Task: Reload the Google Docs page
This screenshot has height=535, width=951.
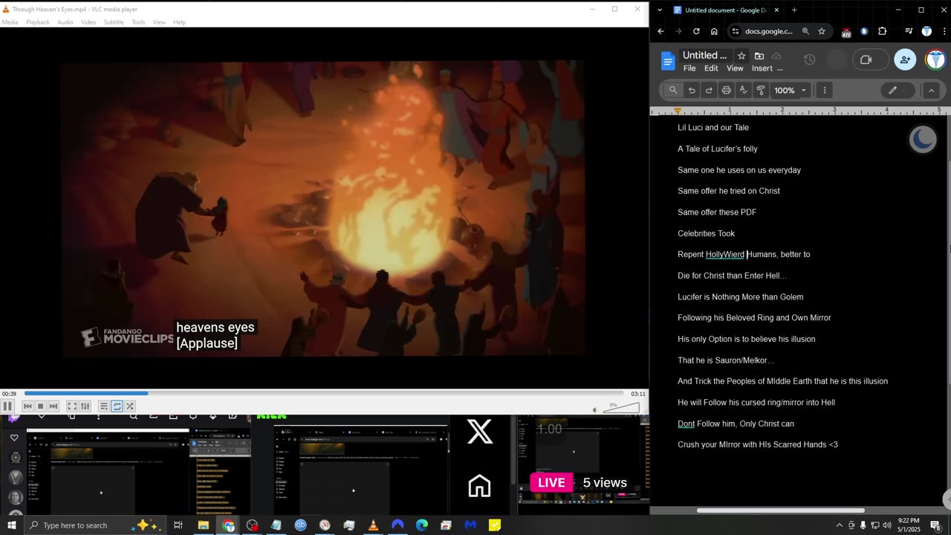Action: pos(696,31)
